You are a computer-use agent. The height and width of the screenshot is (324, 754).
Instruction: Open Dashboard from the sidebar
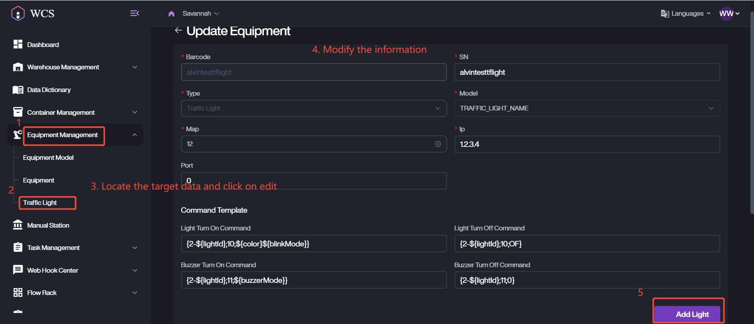[43, 45]
